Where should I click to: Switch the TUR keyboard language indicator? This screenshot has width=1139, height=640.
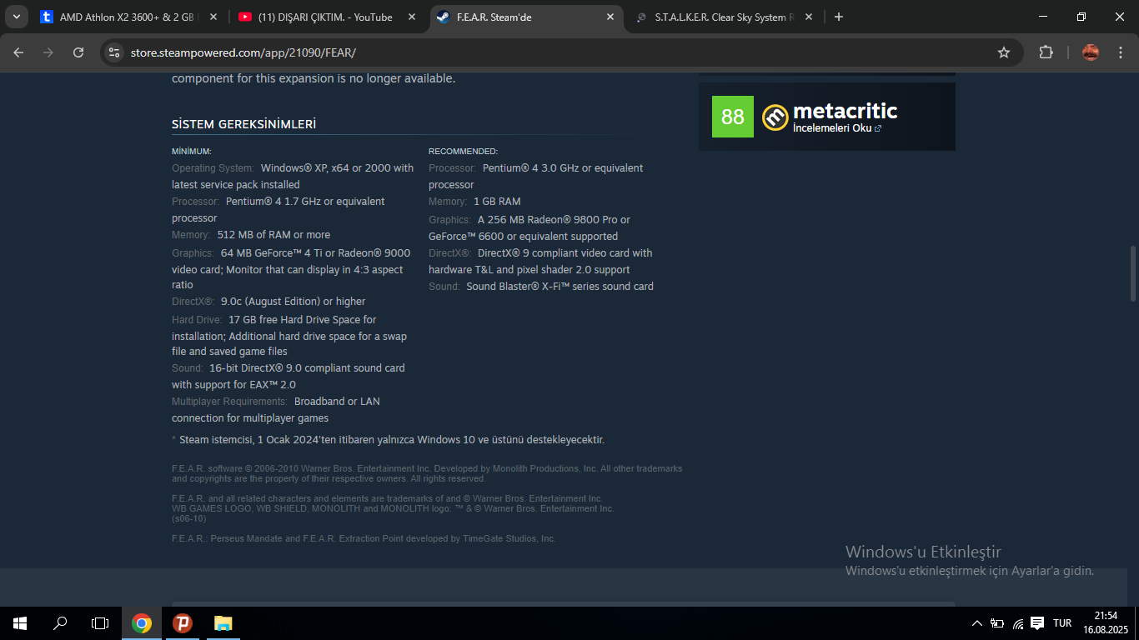tap(1062, 623)
